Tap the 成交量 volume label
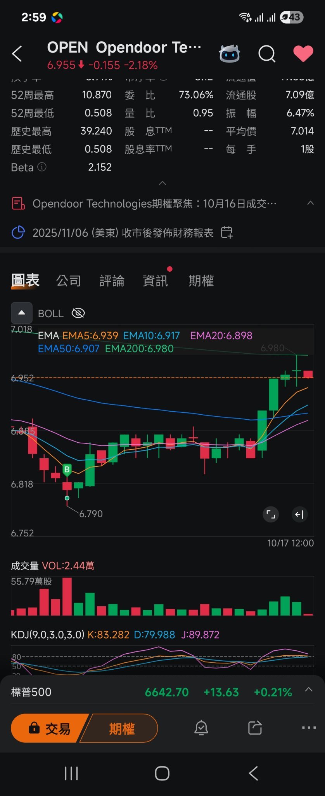The image size is (325, 796). (25, 566)
